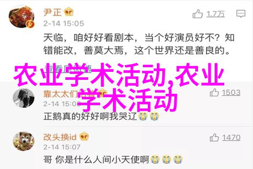Tap the comment 正鹅真的好好啊我哭辽
The image size is (253, 169).
coord(101,116)
